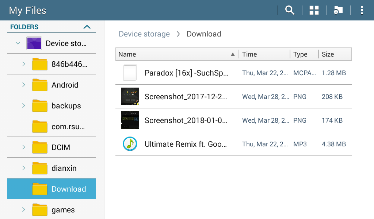Click the Paradox row date 'Thu, Mar 22'
The width and height of the screenshot is (374, 219).
265,73
